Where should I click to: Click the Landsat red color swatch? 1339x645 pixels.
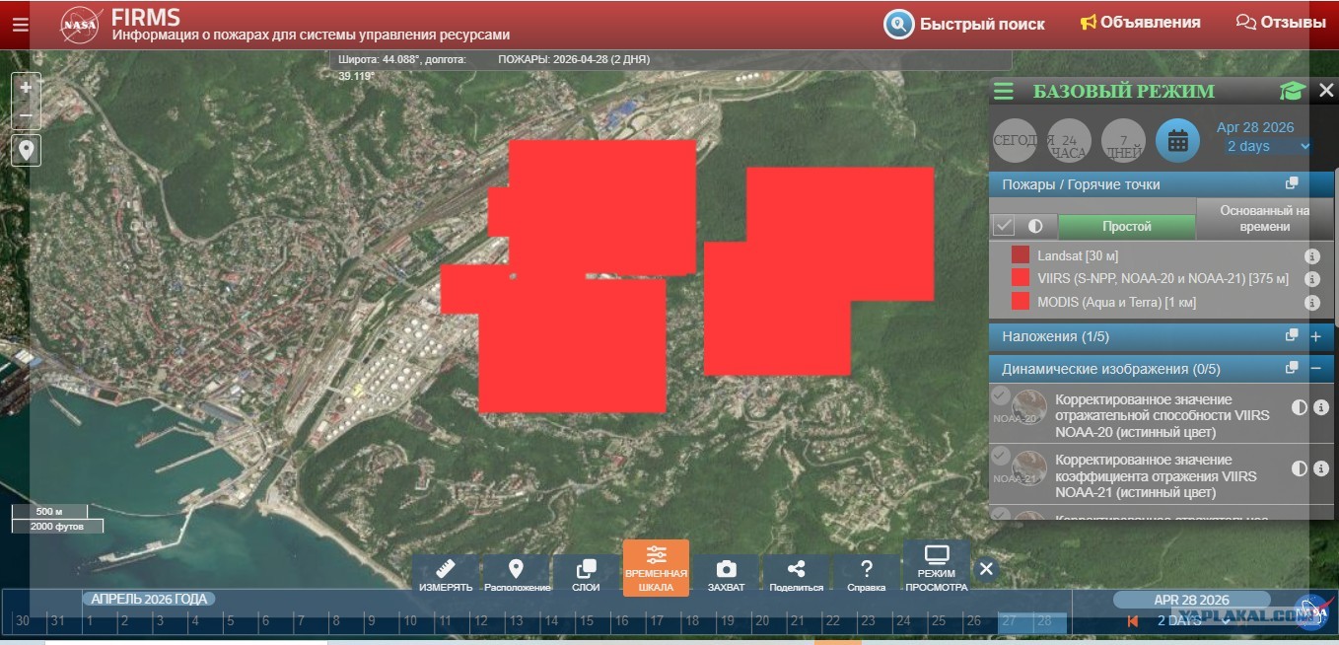pos(1021,255)
